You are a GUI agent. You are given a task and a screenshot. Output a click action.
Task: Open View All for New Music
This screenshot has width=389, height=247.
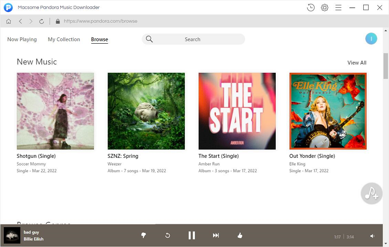point(357,63)
